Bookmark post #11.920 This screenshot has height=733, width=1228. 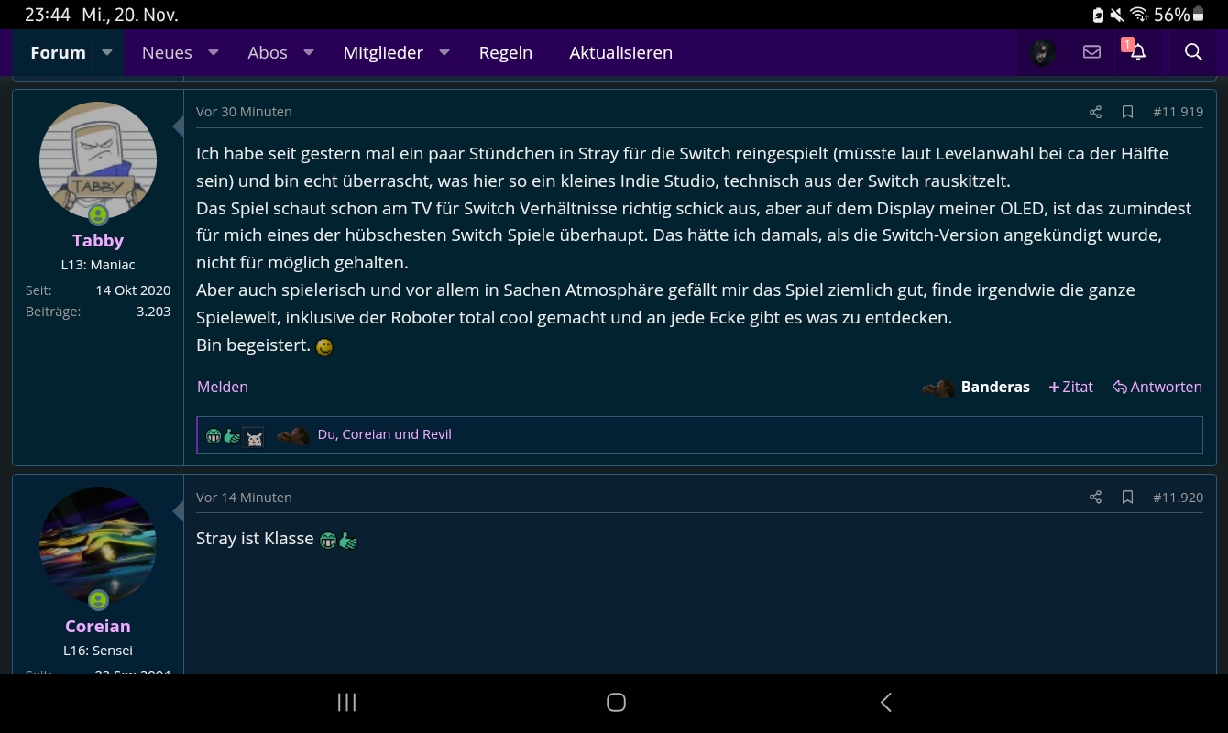1127,498
